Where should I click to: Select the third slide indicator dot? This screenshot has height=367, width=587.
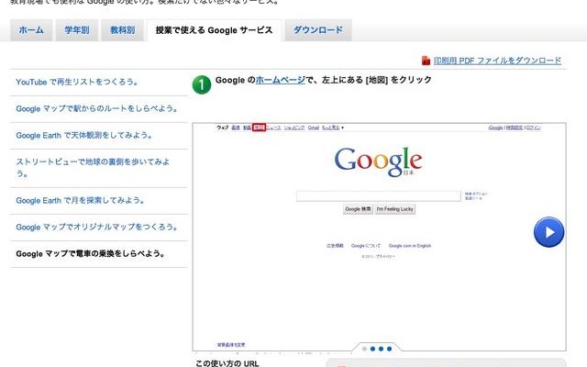tap(382, 349)
